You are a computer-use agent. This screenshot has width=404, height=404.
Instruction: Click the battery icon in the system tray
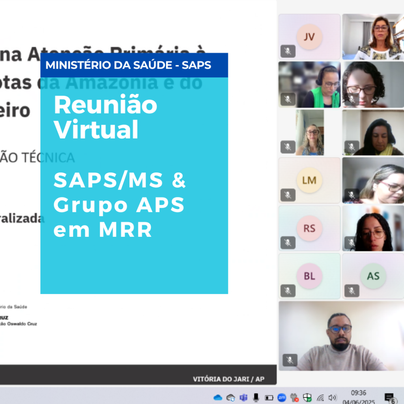269,398
